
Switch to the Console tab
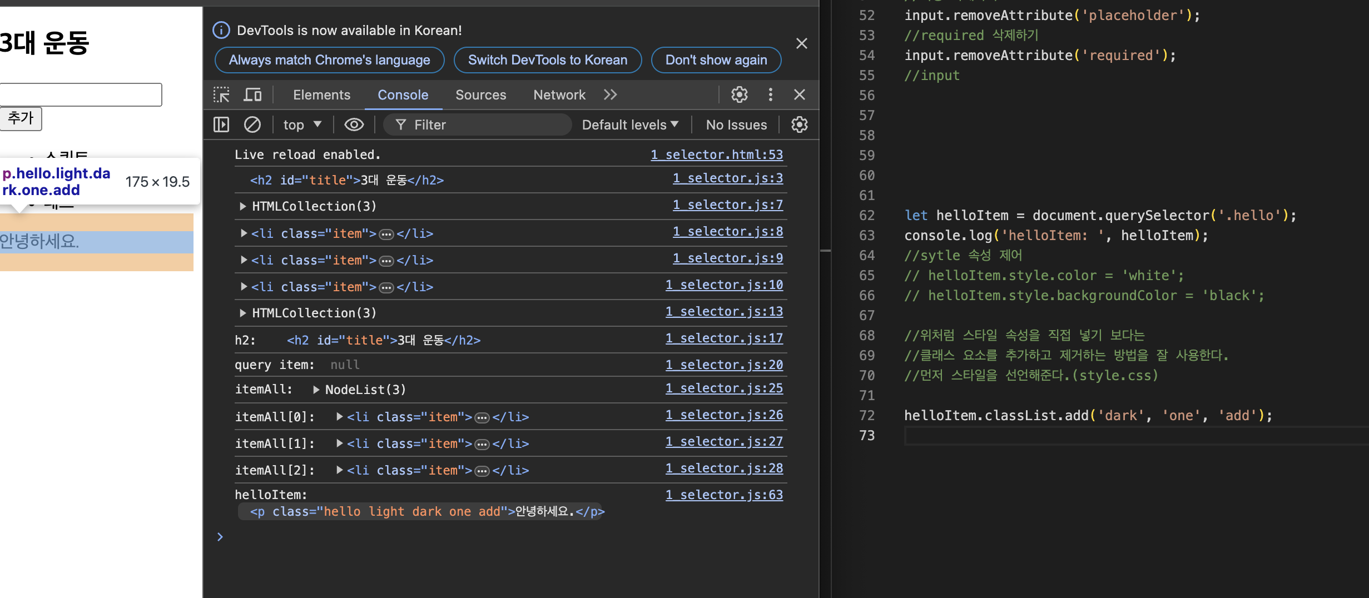pos(403,95)
